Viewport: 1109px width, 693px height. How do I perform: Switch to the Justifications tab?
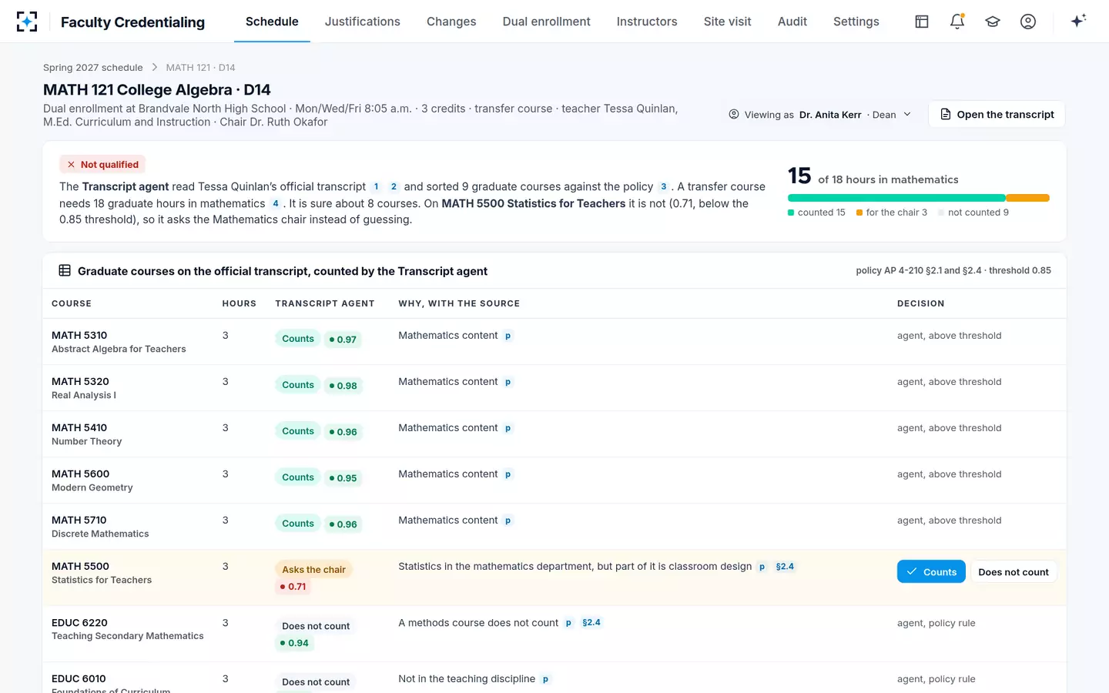tap(363, 22)
